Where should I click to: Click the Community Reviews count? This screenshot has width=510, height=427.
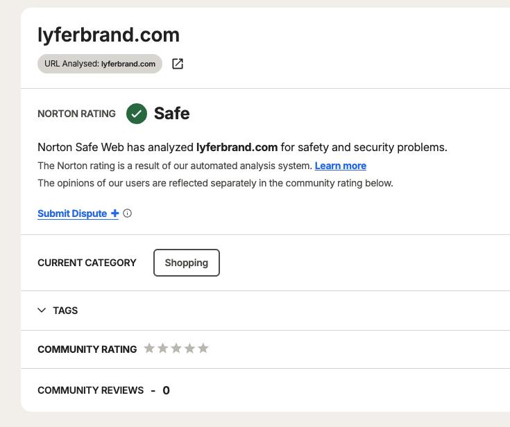167,390
